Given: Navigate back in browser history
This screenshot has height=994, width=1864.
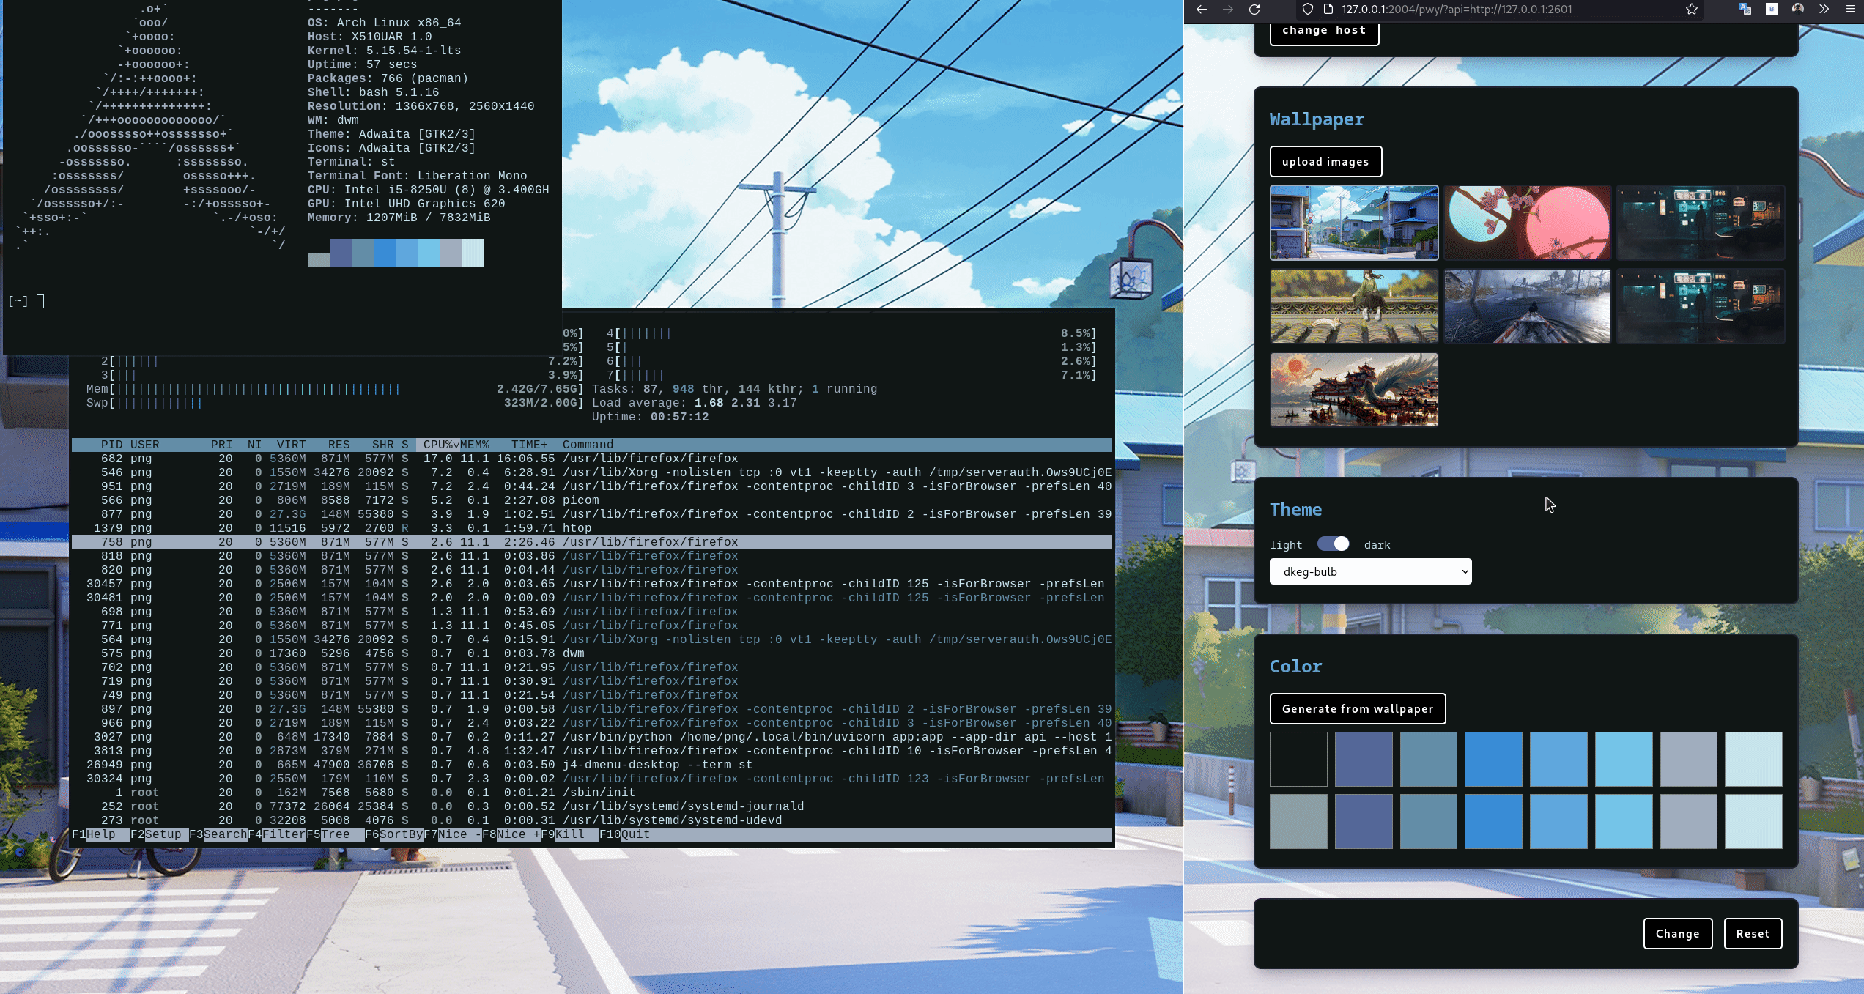Looking at the screenshot, I should [x=1201, y=10].
